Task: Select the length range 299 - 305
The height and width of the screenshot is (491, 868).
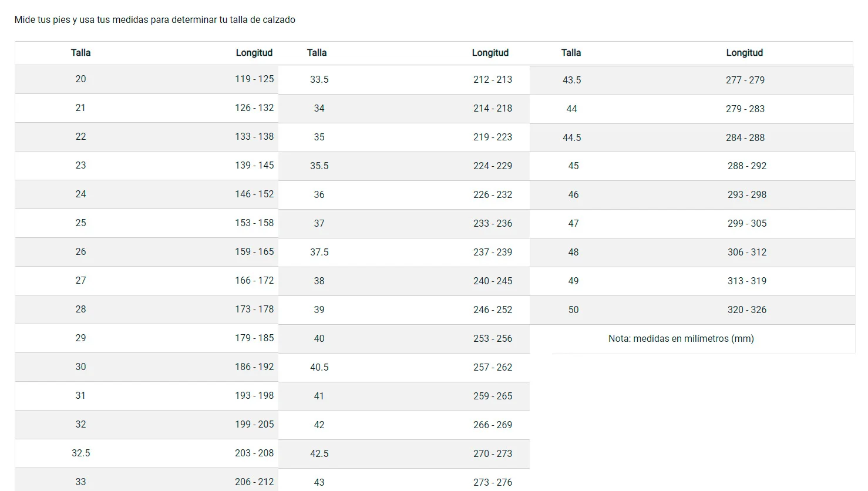Action: click(x=746, y=223)
